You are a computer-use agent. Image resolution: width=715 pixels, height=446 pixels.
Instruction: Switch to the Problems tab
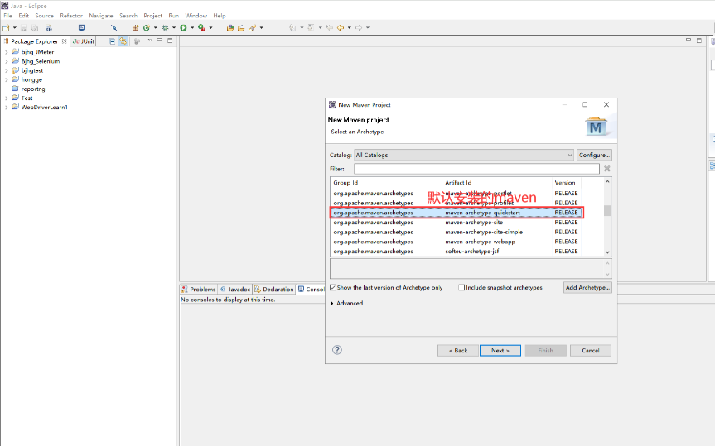coord(198,290)
